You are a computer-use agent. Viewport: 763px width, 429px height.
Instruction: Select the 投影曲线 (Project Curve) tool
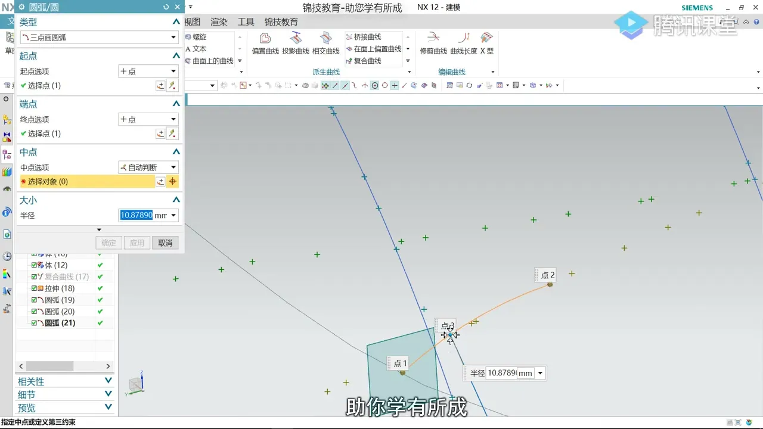tap(295, 42)
